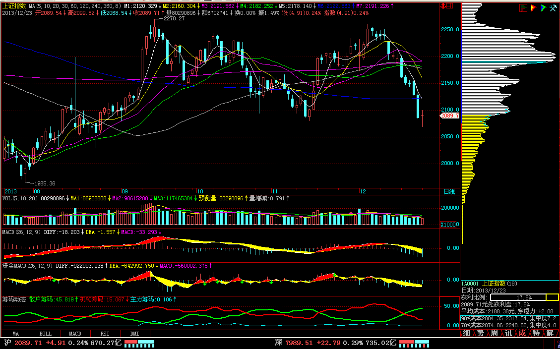The image size is (560, 349).
Task: Click the 深 7989.51 Shenzhen index quote
Action: pyautogui.click(x=294, y=343)
